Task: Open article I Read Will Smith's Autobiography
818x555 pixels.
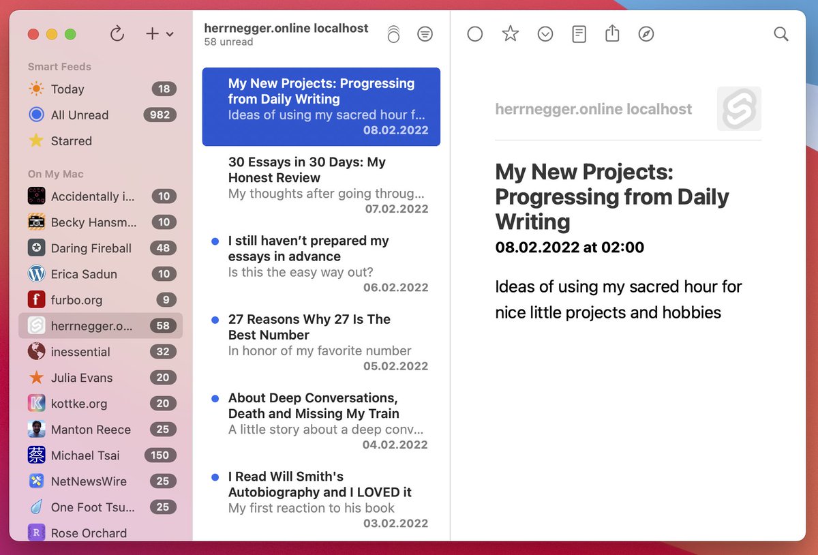Action: (321, 500)
